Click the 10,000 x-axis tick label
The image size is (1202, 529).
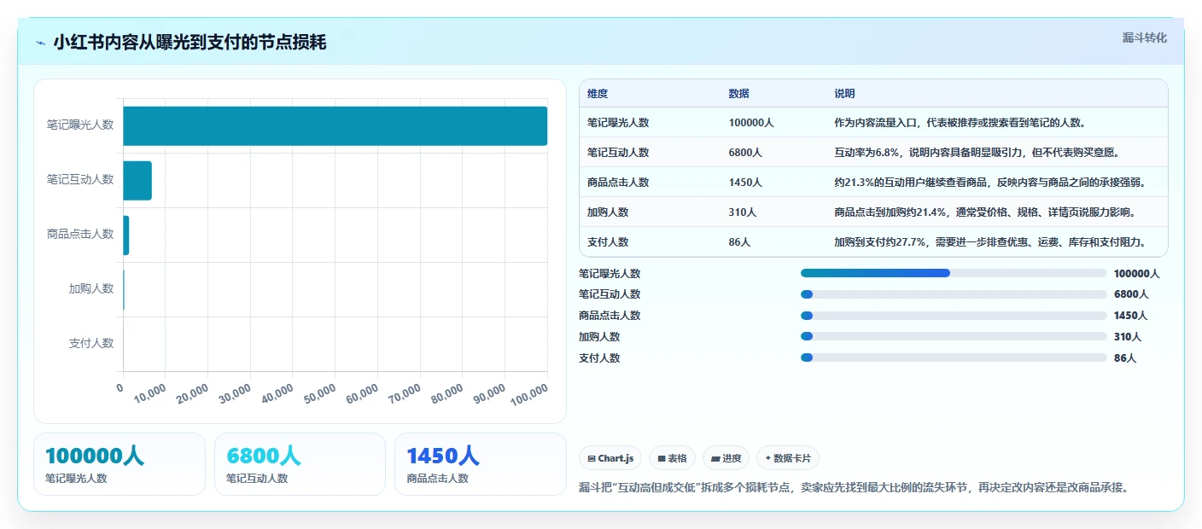tap(150, 393)
